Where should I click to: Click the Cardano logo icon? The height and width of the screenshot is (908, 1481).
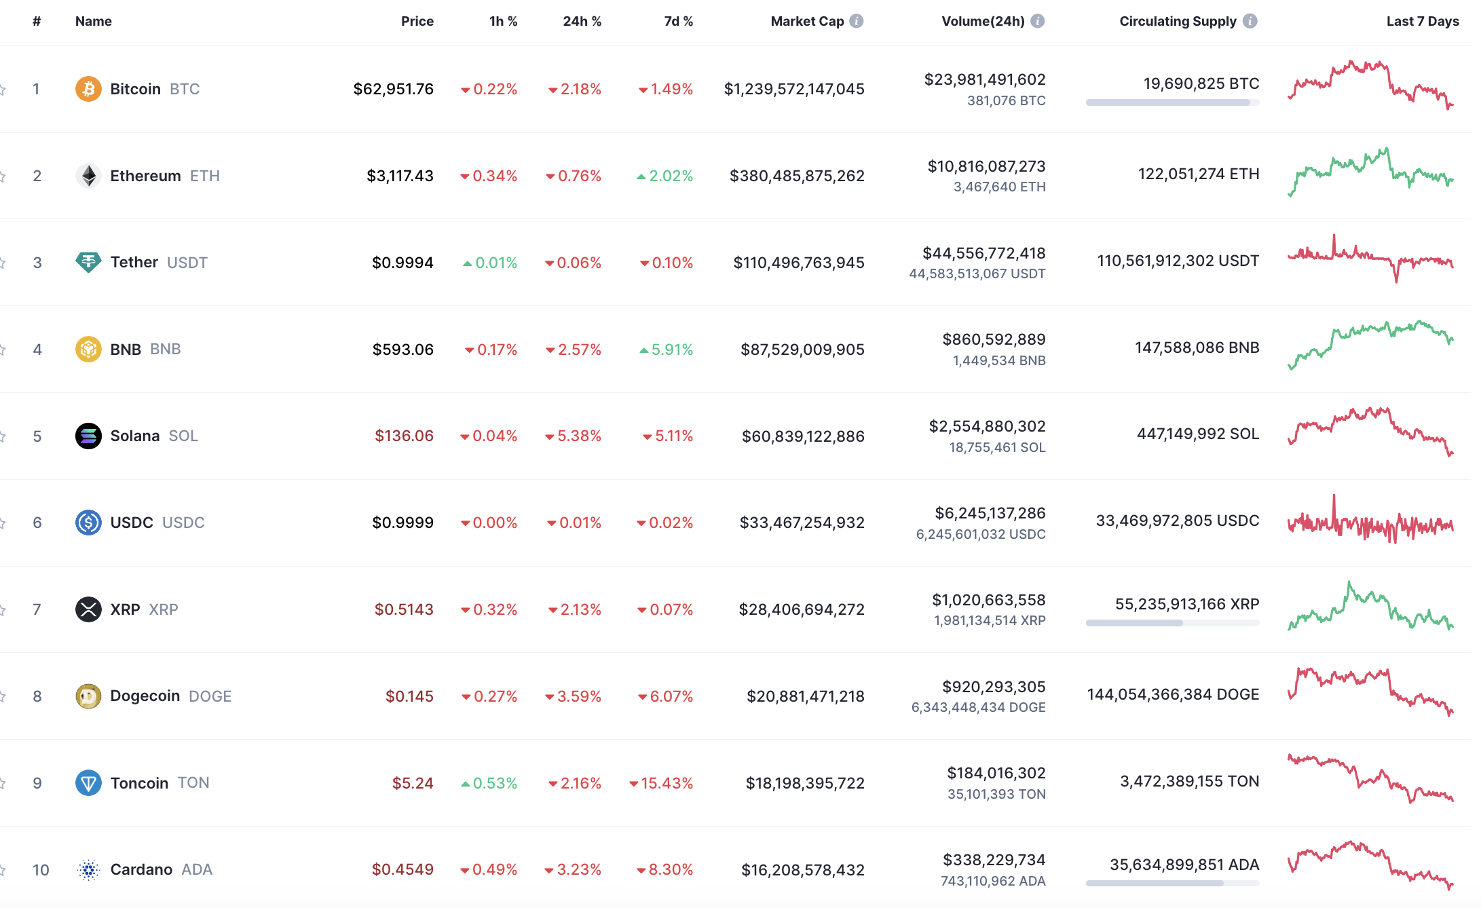(88, 869)
